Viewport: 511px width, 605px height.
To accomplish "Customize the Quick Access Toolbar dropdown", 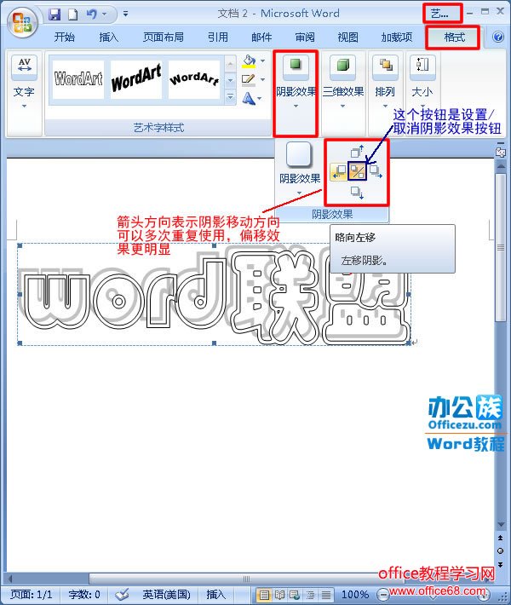I will tap(125, 14).
